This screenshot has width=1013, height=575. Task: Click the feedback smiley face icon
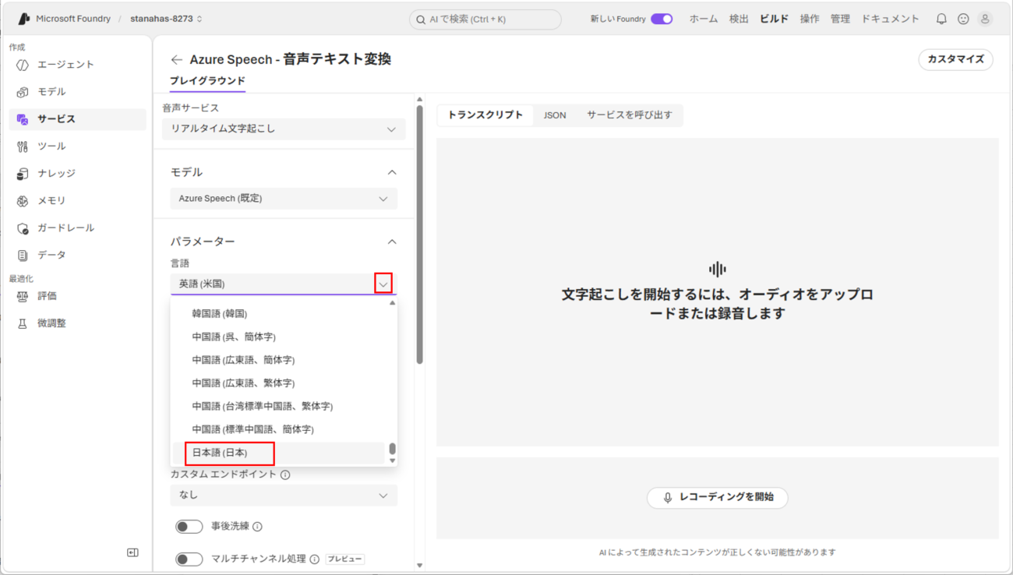tap(963, 19)
